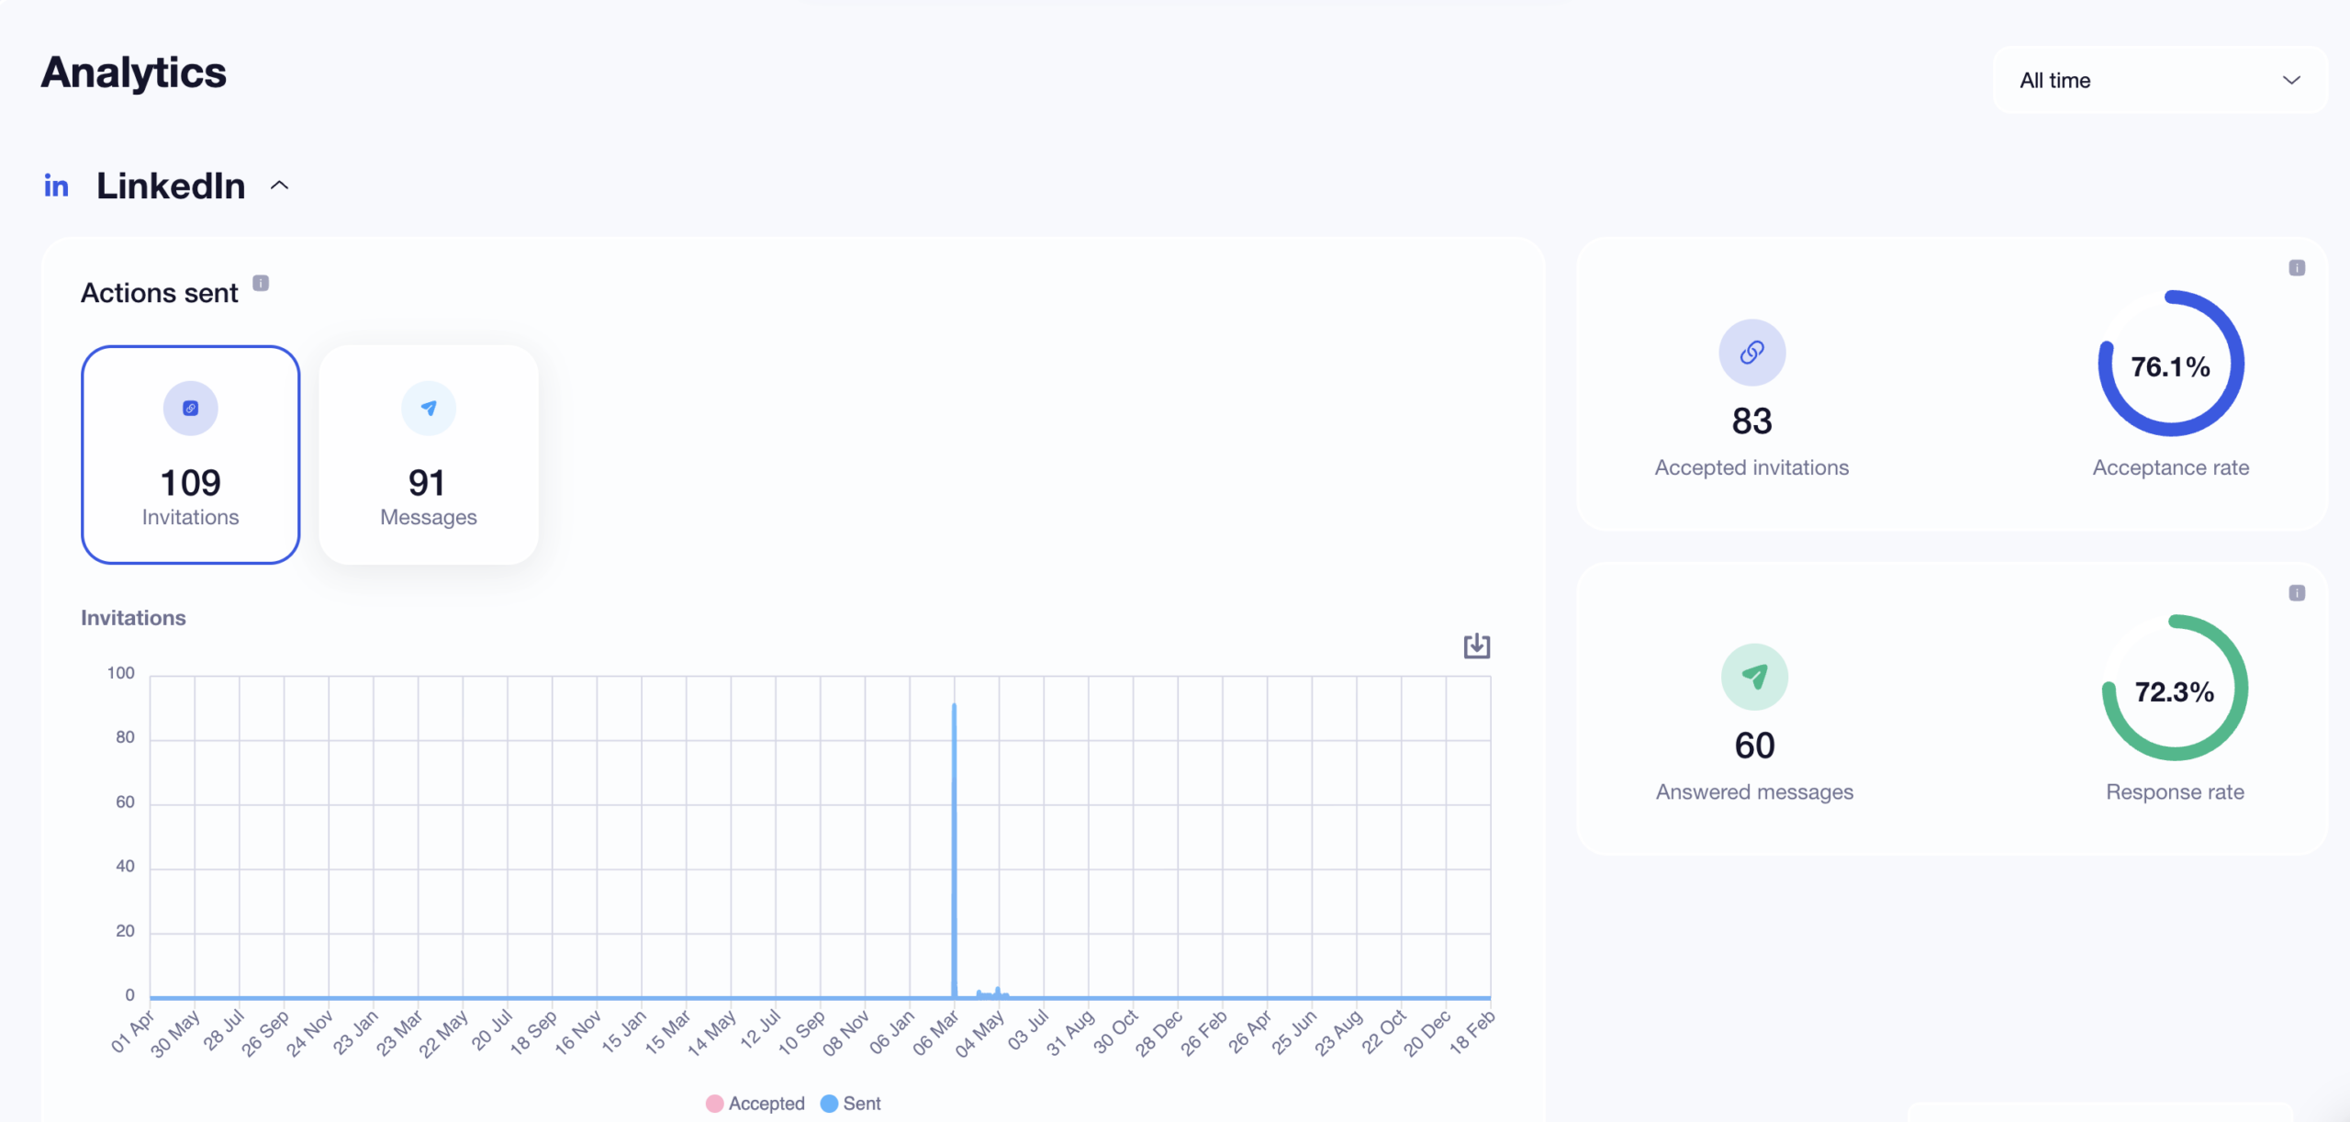The height and width of the screenshot is (1122, 2350).
Task: Click the Invitations card link icon
Action: coord(190,409)
